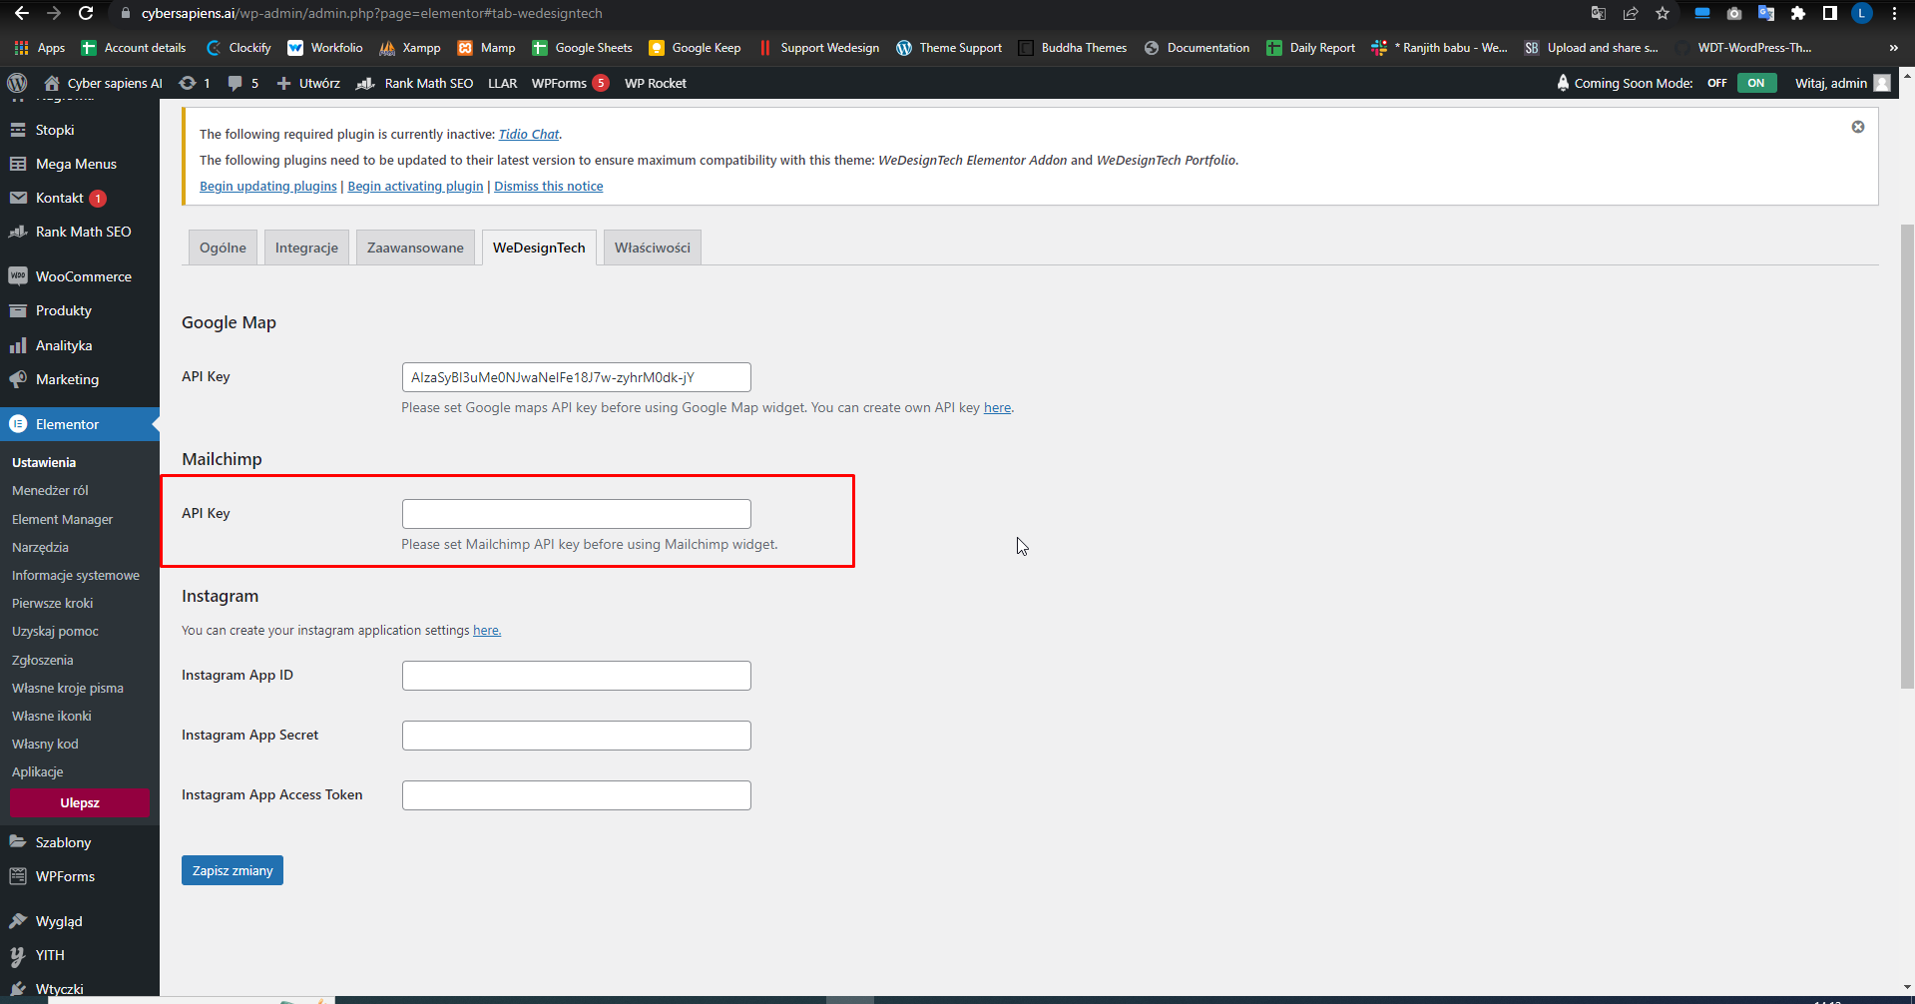The image size is (1915, 1004).
Task: Open updates icon in admin bar
Action: pyautogui.click(x=195, y=83)
